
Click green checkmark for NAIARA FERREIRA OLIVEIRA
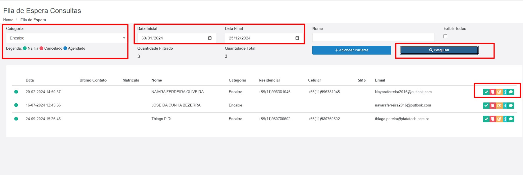(x=486, y=92)
